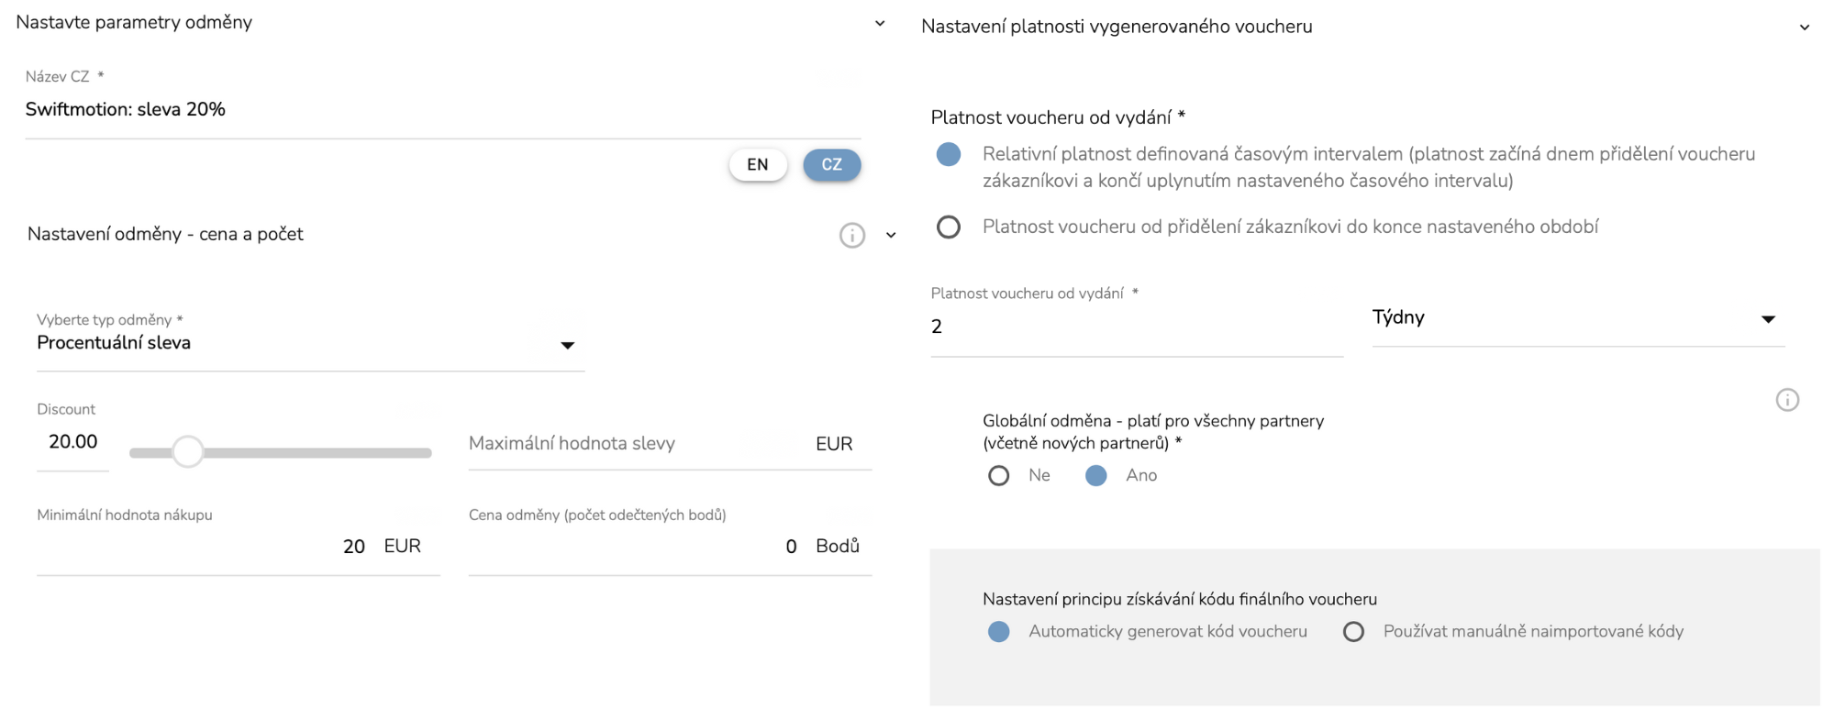Click the 'Název CZ' name field
The image size is (1834, 720).
coord(440,110)
